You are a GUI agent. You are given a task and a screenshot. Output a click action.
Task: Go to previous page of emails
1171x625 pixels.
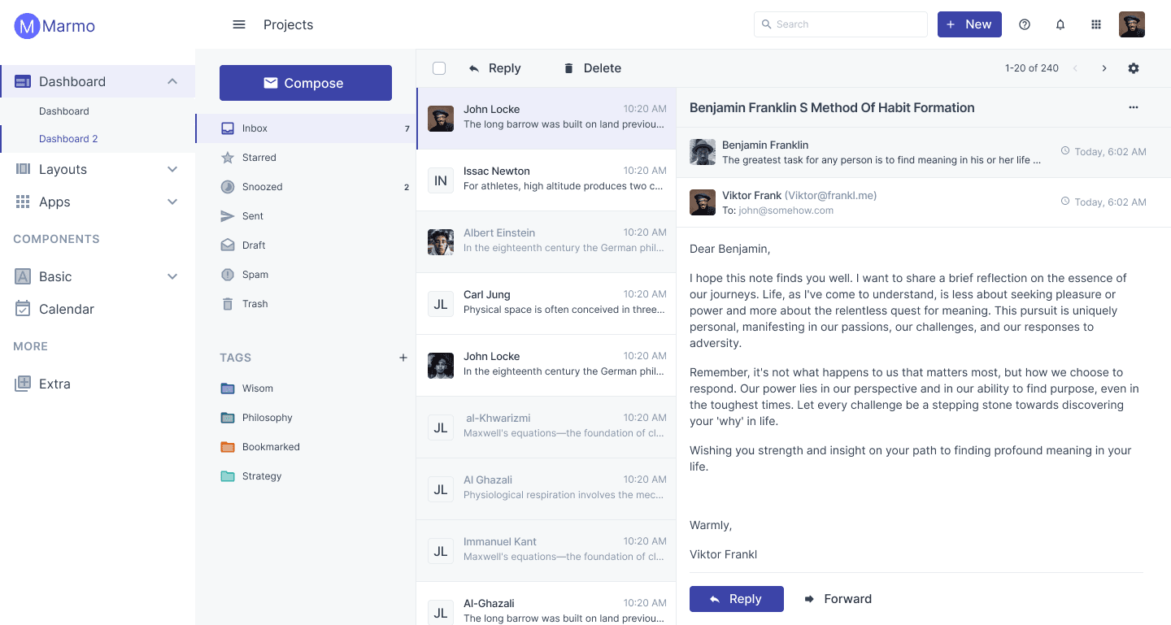coord(1075,68)
